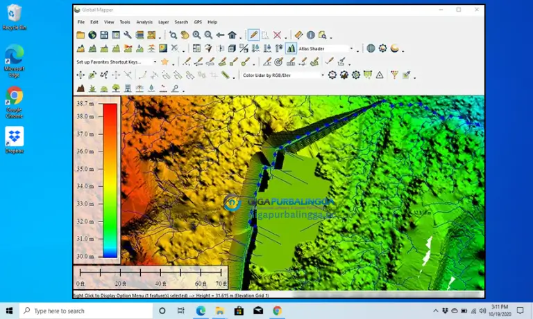The height and width of the screenshot is (319, 533).
Task: Open the Analysis menu
Action: (144, 22)
